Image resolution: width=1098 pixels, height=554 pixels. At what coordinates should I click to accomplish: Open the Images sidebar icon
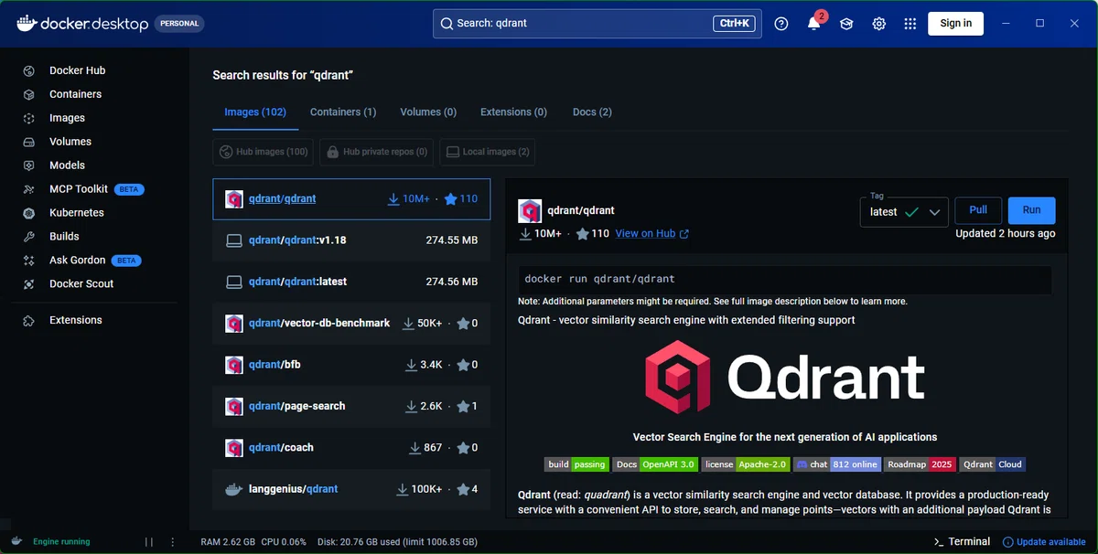click(x=29, y=118)
